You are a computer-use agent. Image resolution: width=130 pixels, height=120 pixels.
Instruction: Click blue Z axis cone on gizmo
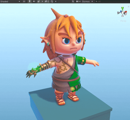[121, 11]
